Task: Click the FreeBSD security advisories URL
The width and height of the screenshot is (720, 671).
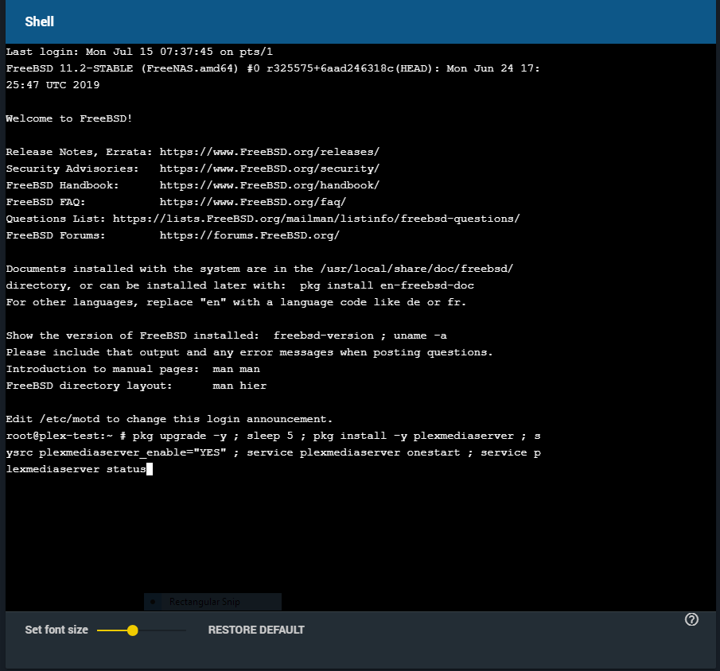Action: (x=270, y=169)
